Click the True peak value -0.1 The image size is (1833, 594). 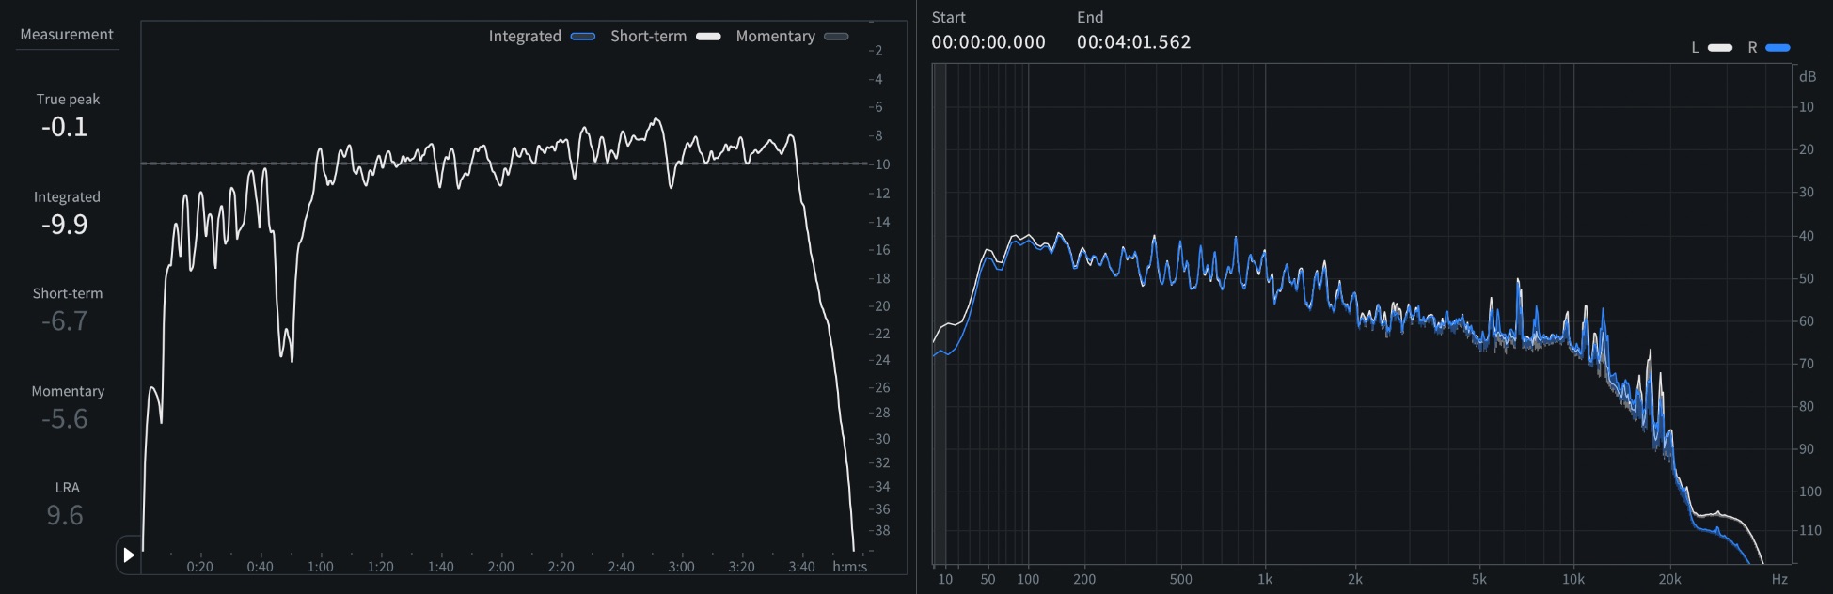pos(65,127)
